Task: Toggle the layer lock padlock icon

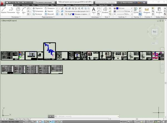Action: [x=70, y=14]
